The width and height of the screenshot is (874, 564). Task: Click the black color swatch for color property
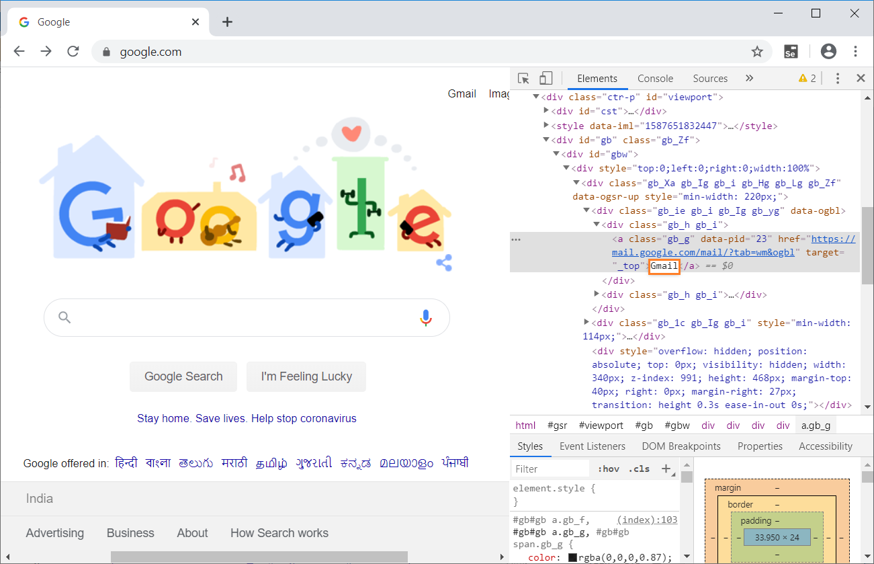click(573, 557)
